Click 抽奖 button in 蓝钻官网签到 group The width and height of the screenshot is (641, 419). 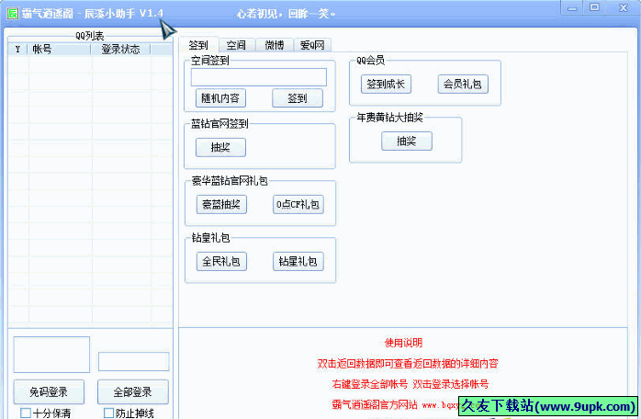click(220, 147)
